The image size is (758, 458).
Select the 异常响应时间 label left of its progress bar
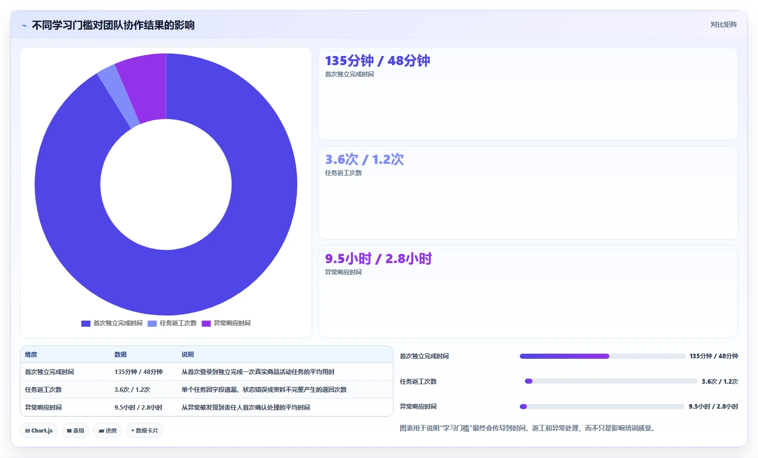(x=418, y=407)
